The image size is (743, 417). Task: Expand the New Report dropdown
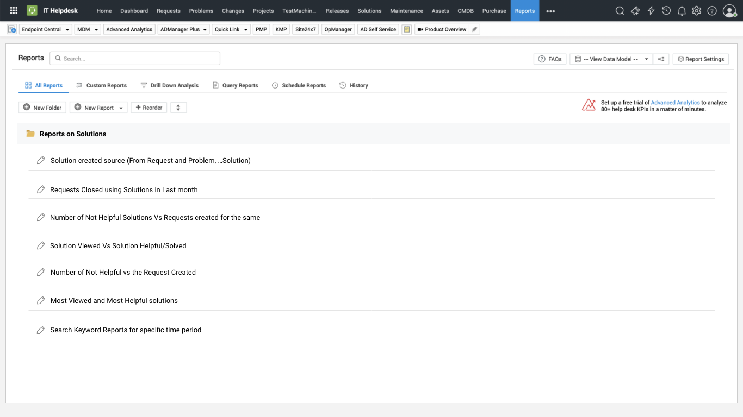(121, 108)
